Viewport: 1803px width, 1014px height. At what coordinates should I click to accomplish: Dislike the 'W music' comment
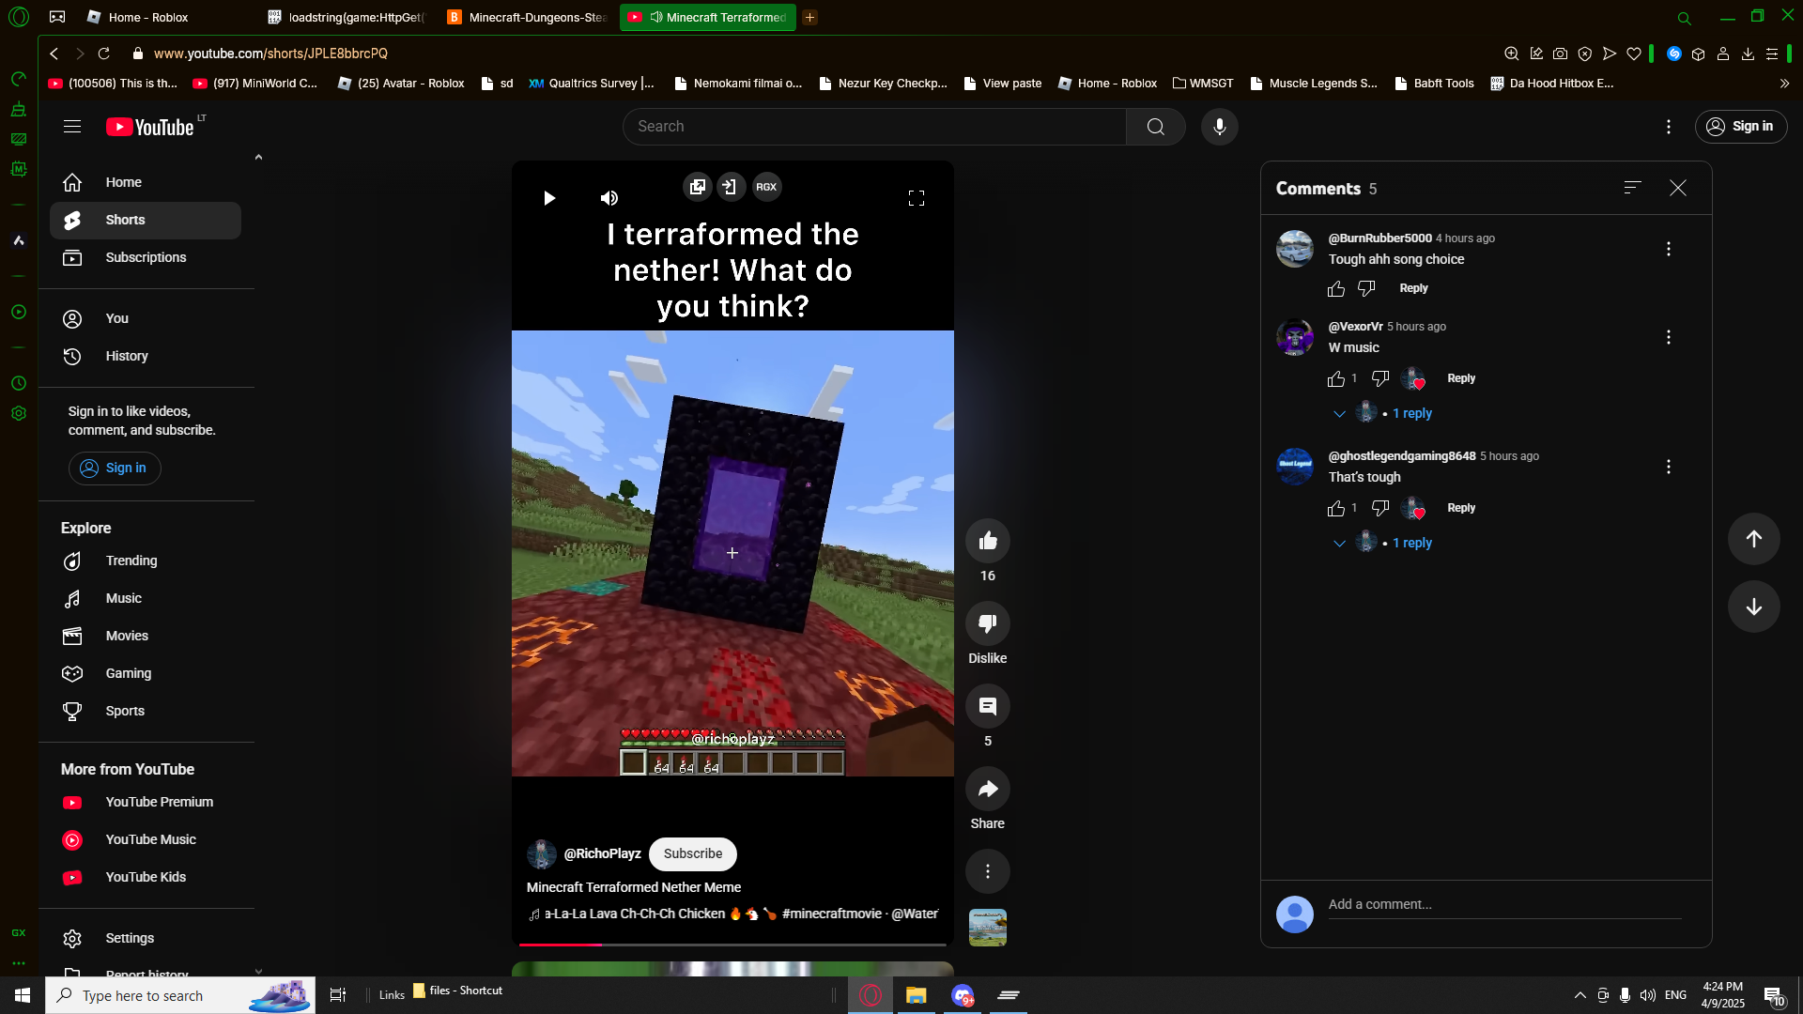click(x=1379, y=379)
